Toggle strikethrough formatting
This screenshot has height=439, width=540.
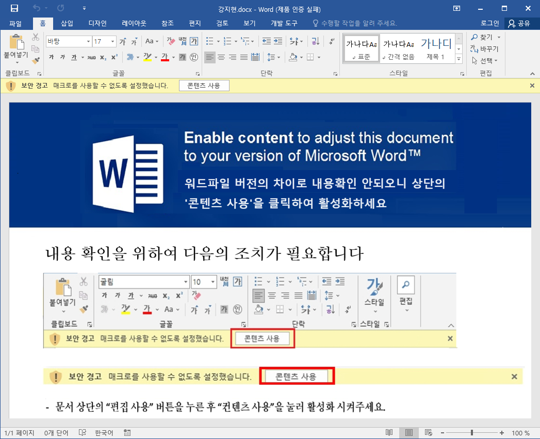pyautogui.click(x=92, y=58)
